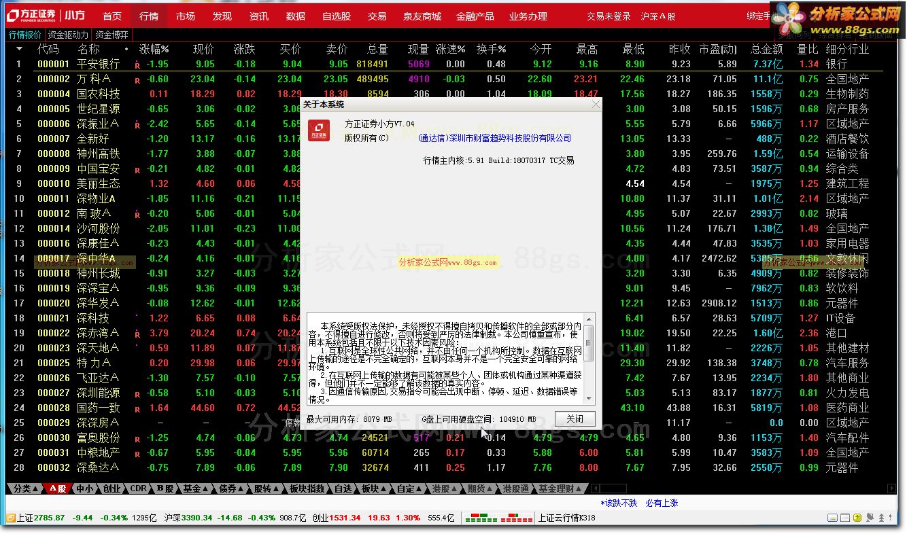Open the 金融产品 menu

coord(475,16)
